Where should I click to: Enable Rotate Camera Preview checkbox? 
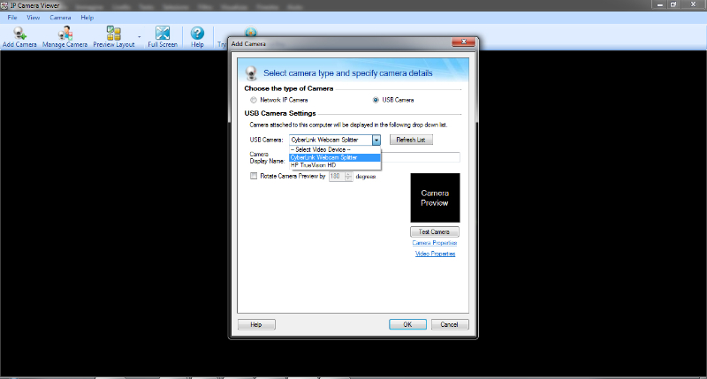coord(254,176)
